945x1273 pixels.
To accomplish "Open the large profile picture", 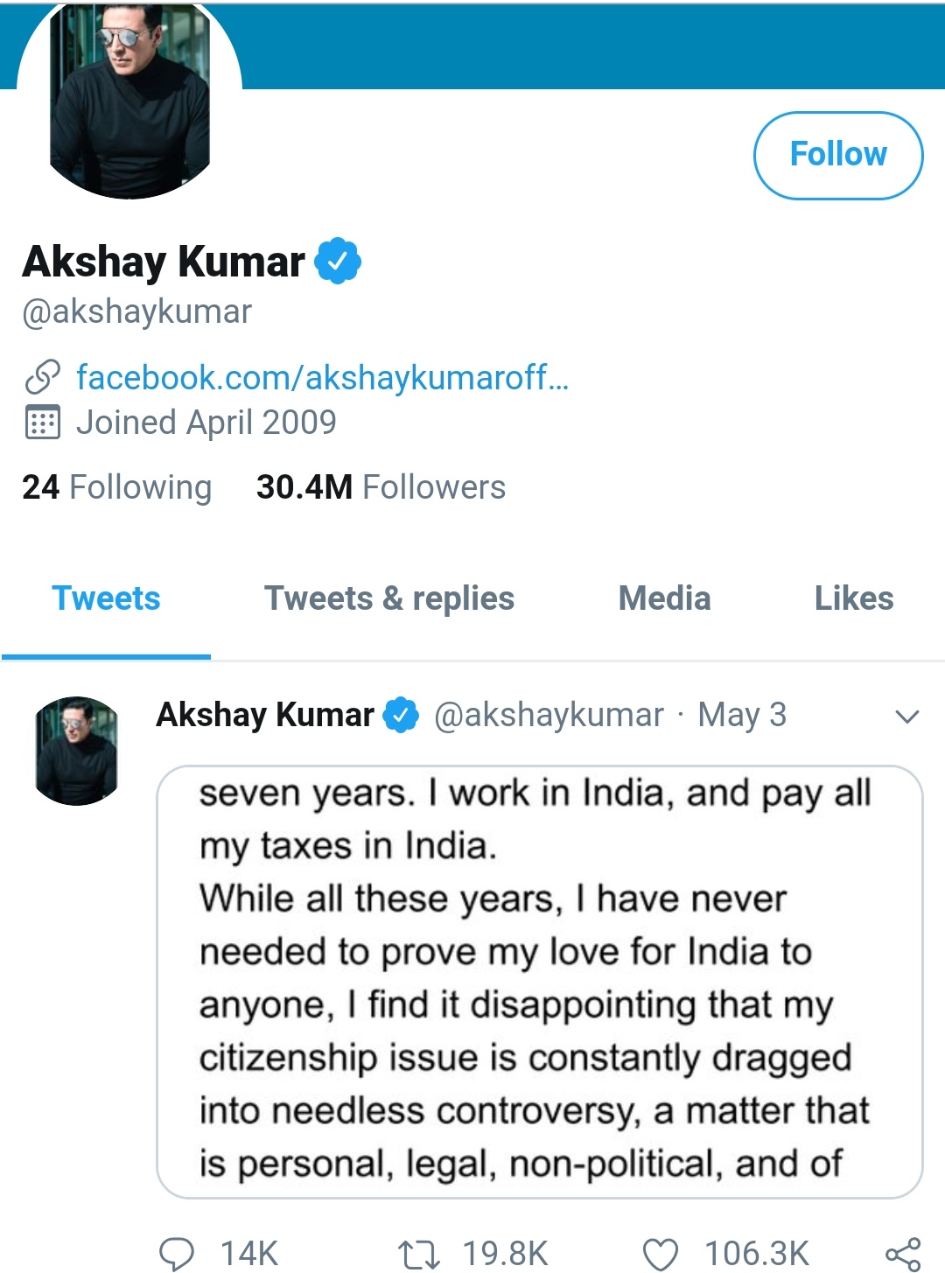I will (x=129, y=101).
